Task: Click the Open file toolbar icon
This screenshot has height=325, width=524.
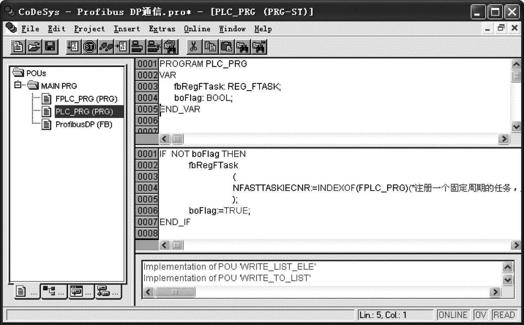Action: pyautogui.click(x=34, y=46)
